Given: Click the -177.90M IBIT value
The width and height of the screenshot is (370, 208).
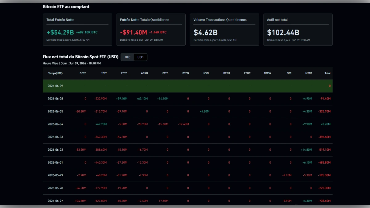Looking at the screenshot, I should click(101, 188).
